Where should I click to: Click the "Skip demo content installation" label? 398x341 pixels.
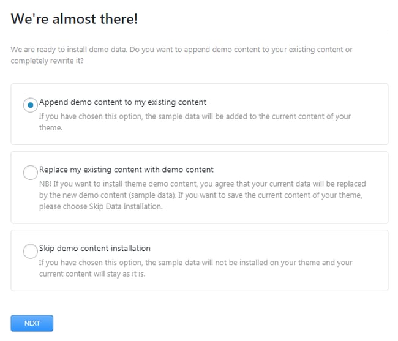tap(95, 249)
